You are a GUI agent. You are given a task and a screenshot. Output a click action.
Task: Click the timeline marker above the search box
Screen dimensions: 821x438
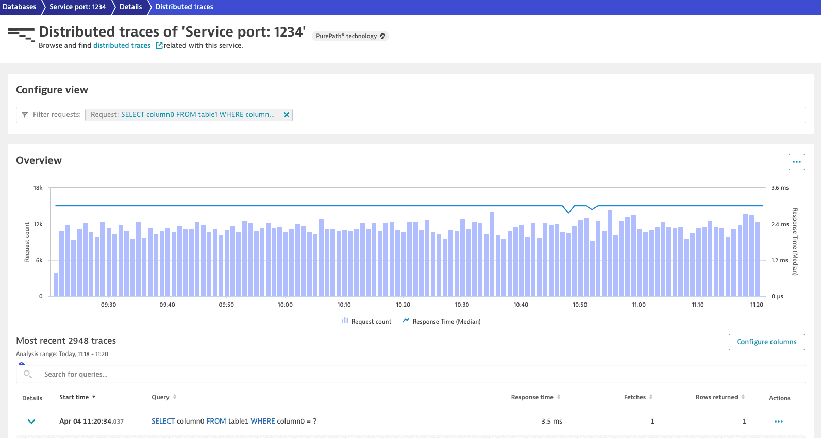(x=22, y=364)
